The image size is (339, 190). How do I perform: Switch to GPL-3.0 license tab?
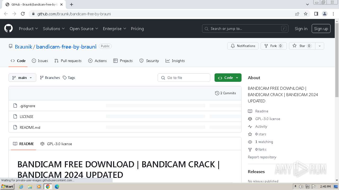pyautogui.click(x=56, y=144)
